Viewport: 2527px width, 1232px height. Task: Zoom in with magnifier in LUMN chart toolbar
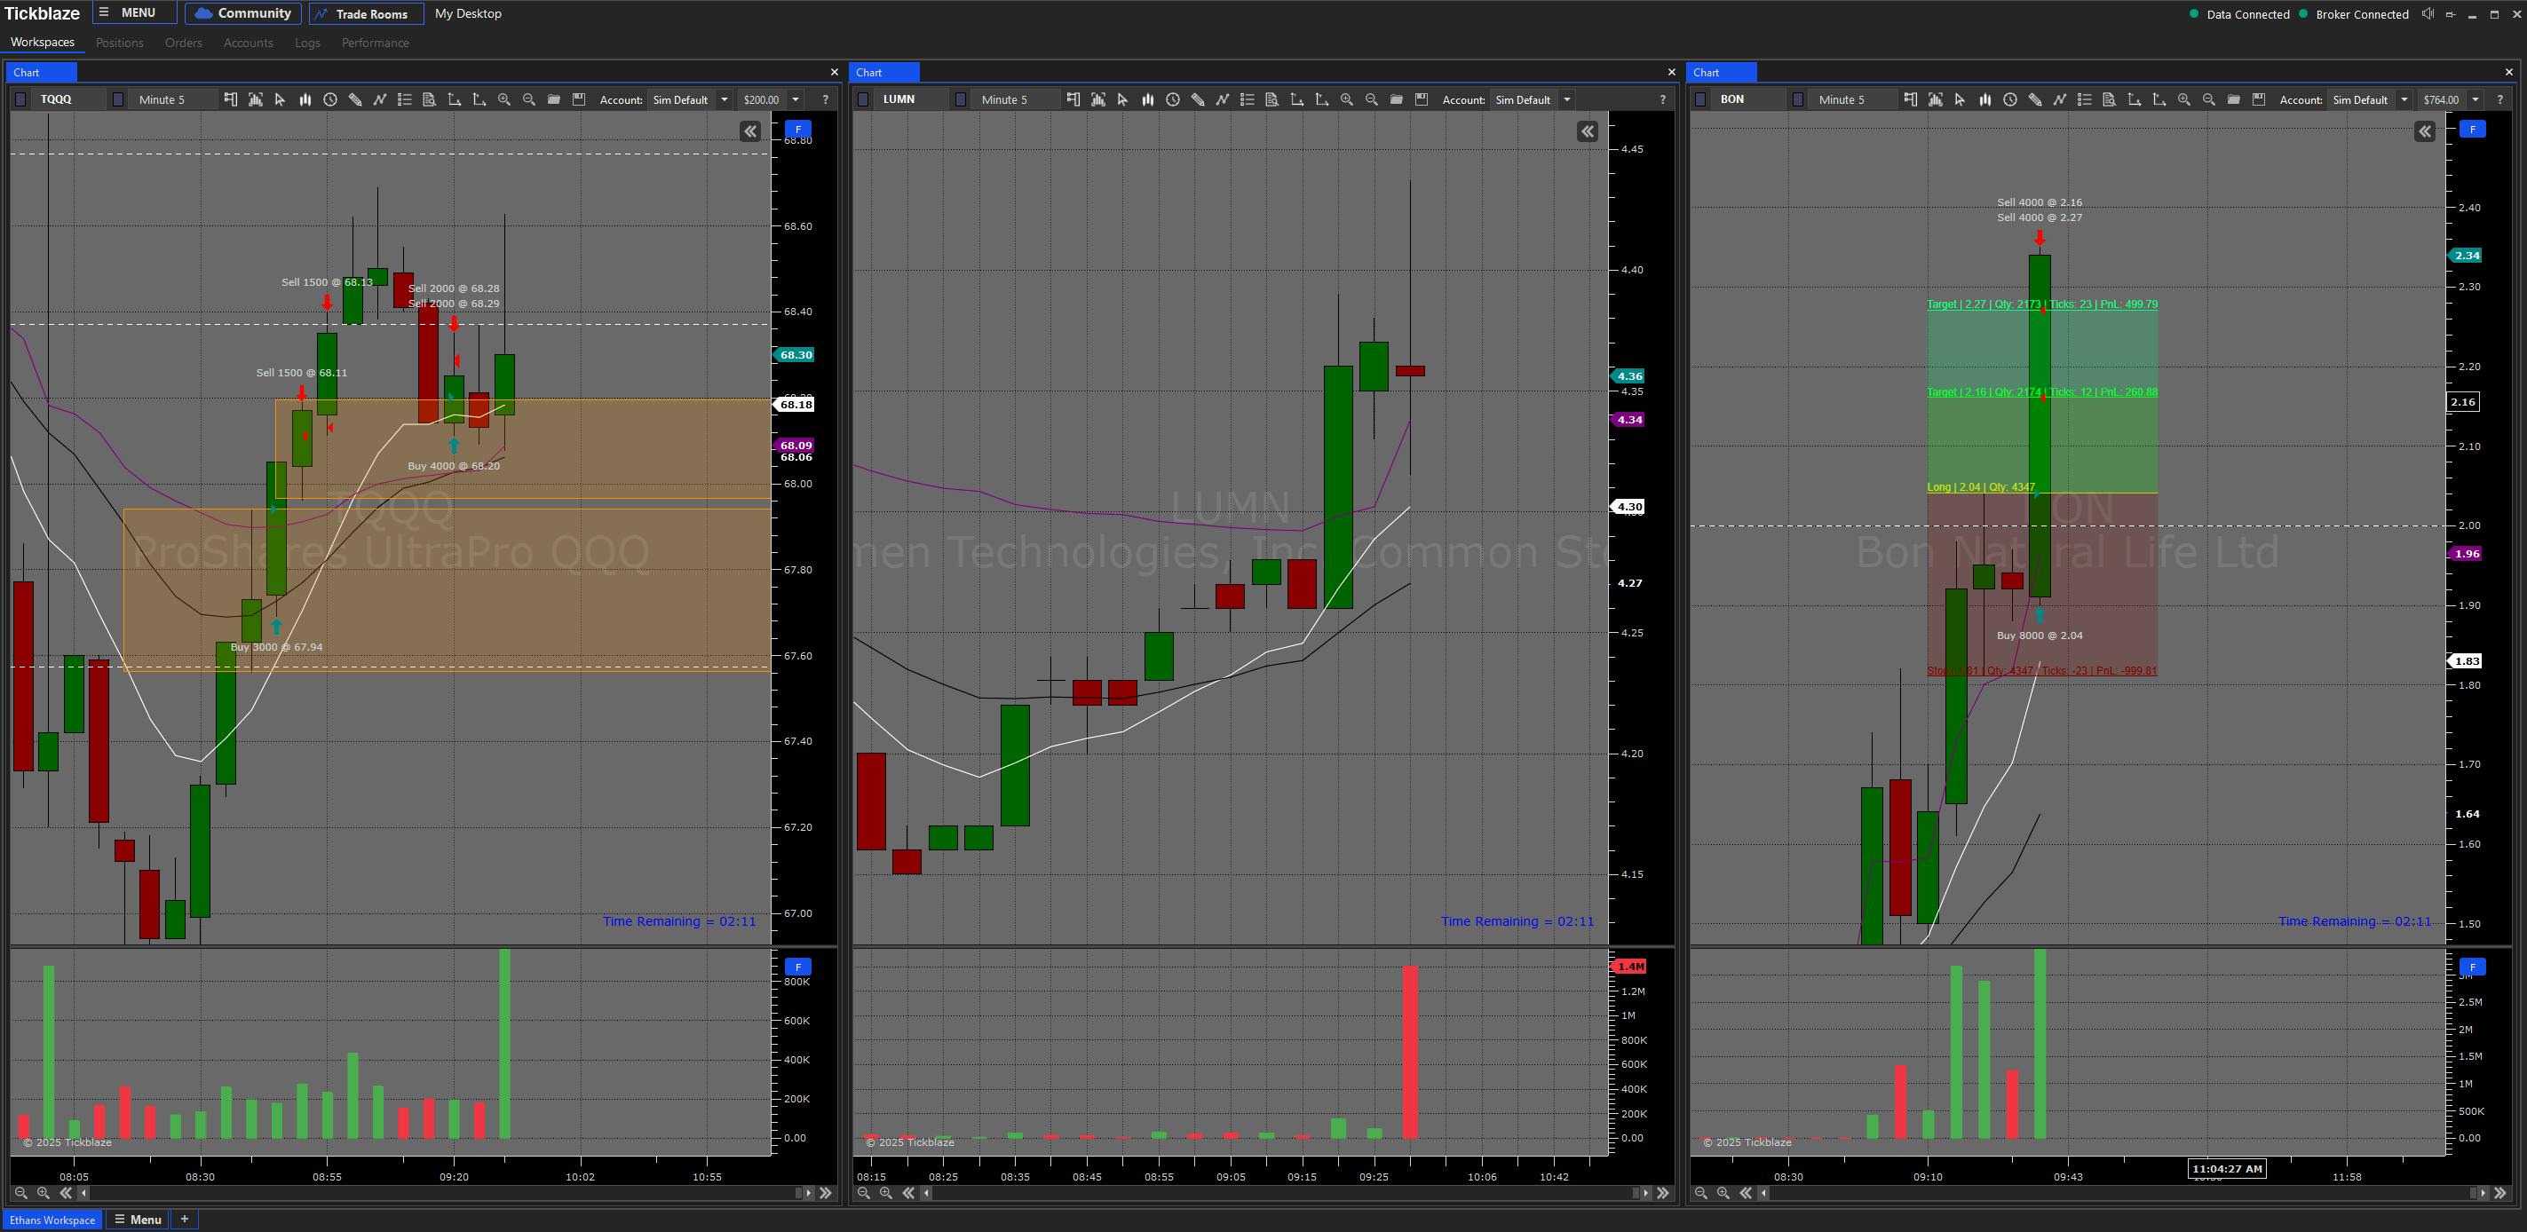(1347, 99)
